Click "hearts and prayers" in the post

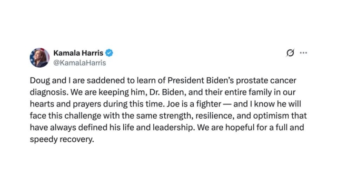pos(65,104)
